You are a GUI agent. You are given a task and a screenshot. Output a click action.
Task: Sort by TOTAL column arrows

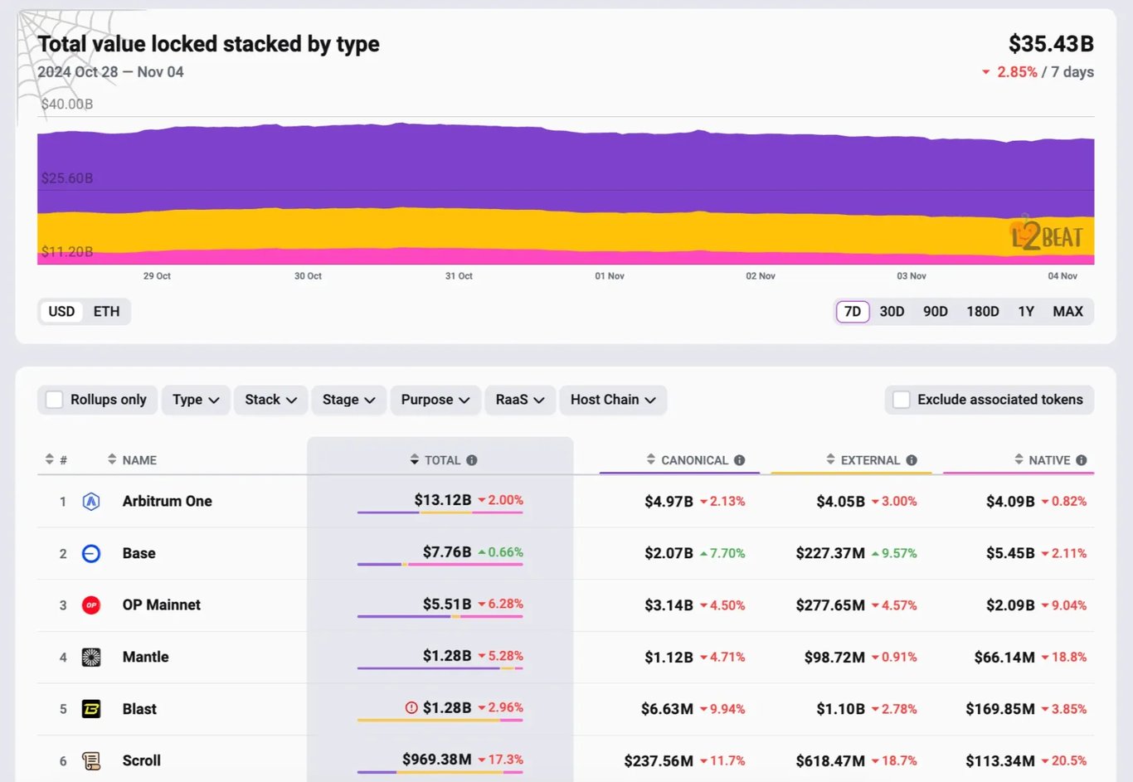[x=415, y=459]
